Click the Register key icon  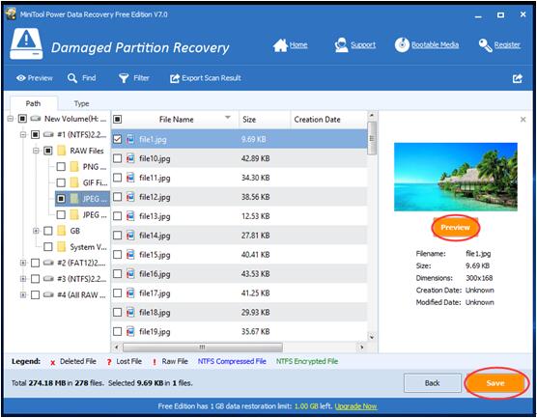(x=485, y=45)
